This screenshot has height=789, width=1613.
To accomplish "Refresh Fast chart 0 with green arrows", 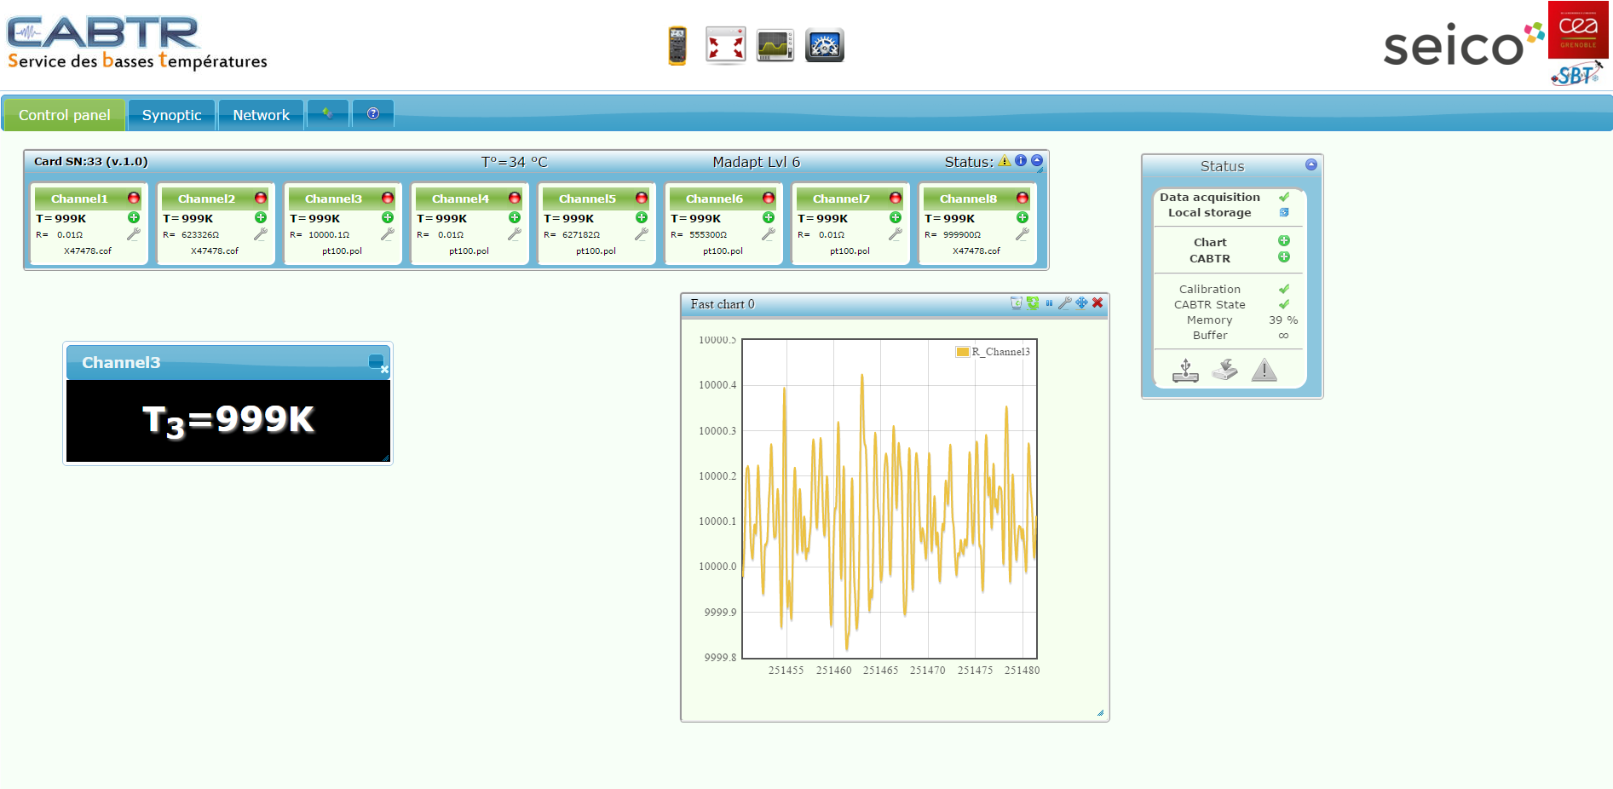I will pos(1033,303).
